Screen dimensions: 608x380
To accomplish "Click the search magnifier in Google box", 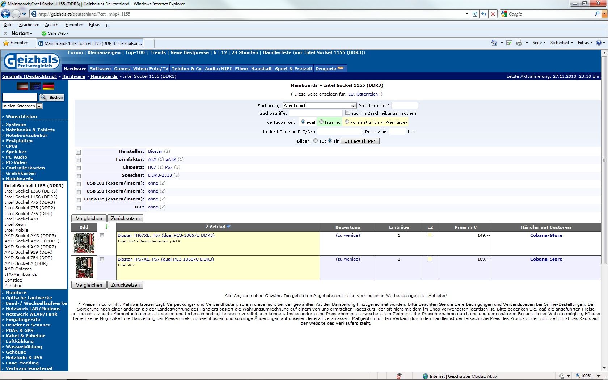I will (597, 14).
